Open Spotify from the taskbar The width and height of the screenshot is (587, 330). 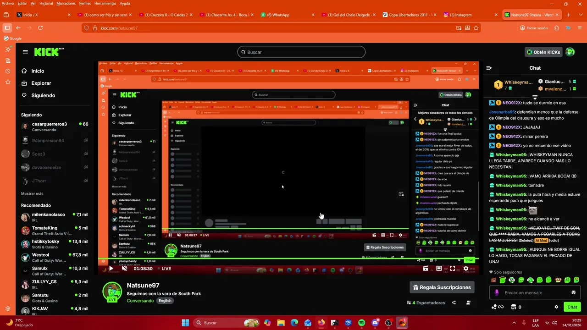coord(361,323)
